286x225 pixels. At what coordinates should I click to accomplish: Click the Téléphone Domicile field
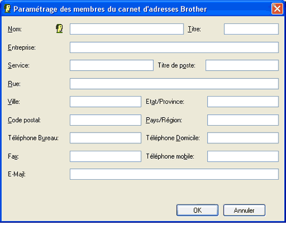pyautogui.click(x=243, y=138)
